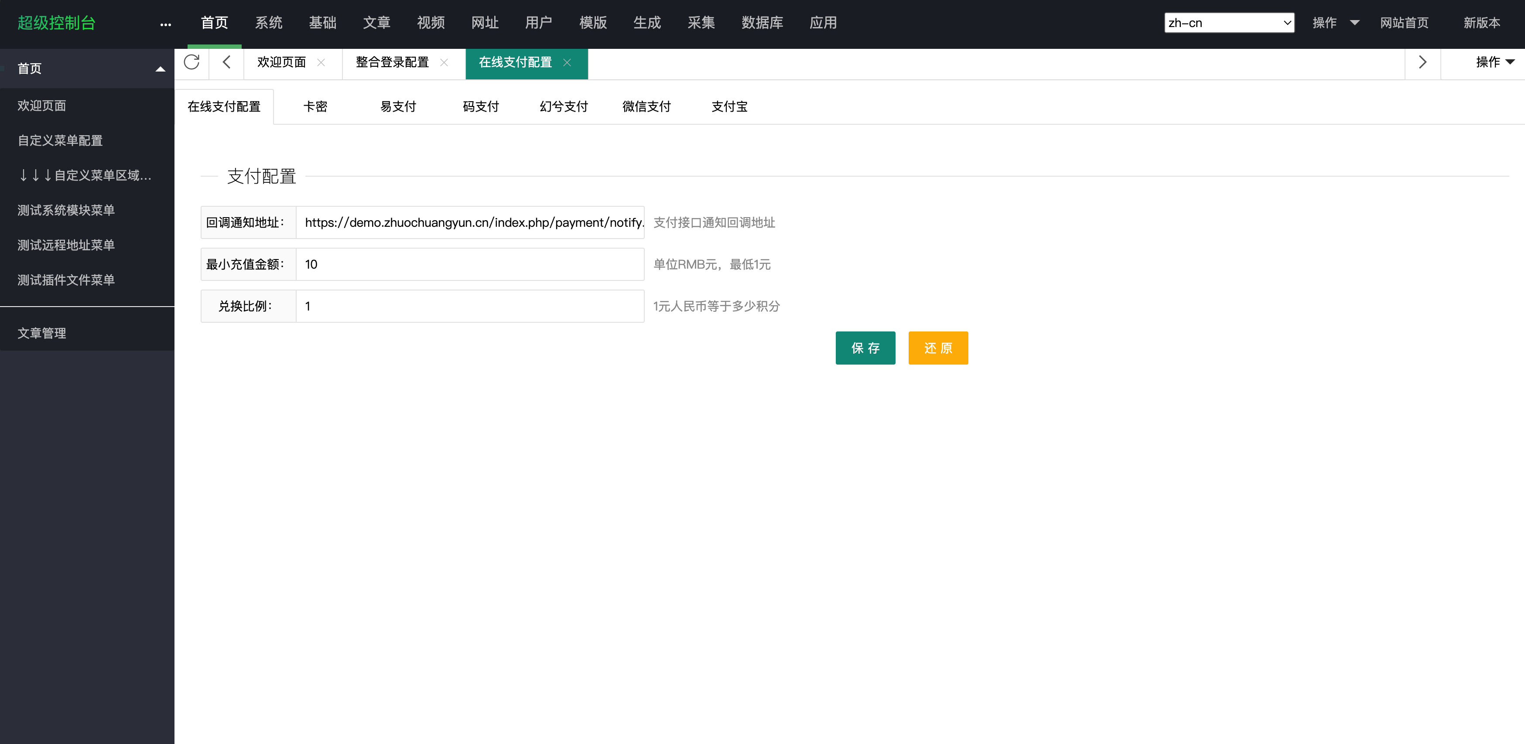Switch to the 码支付 tab
The height and width of the screenshot is (744, 1525).
click(x=481, y=106)
